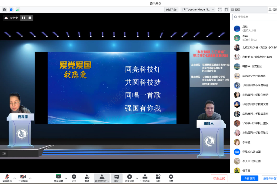
Task: Expand the recording options arrow beside 结束录制
Action: point(137,178)
